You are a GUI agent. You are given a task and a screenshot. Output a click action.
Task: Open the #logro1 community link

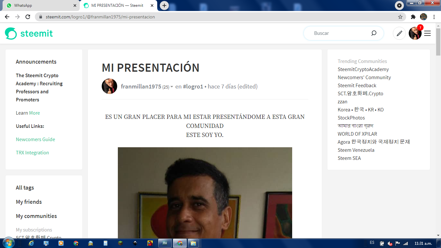pos(193,87)
